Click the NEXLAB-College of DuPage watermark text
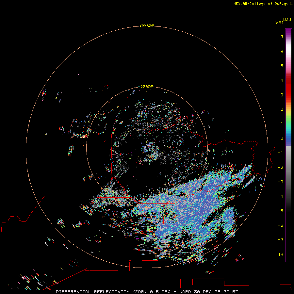Screen dimensions: 294x294 pyautogui.click(x=263, y=4)
